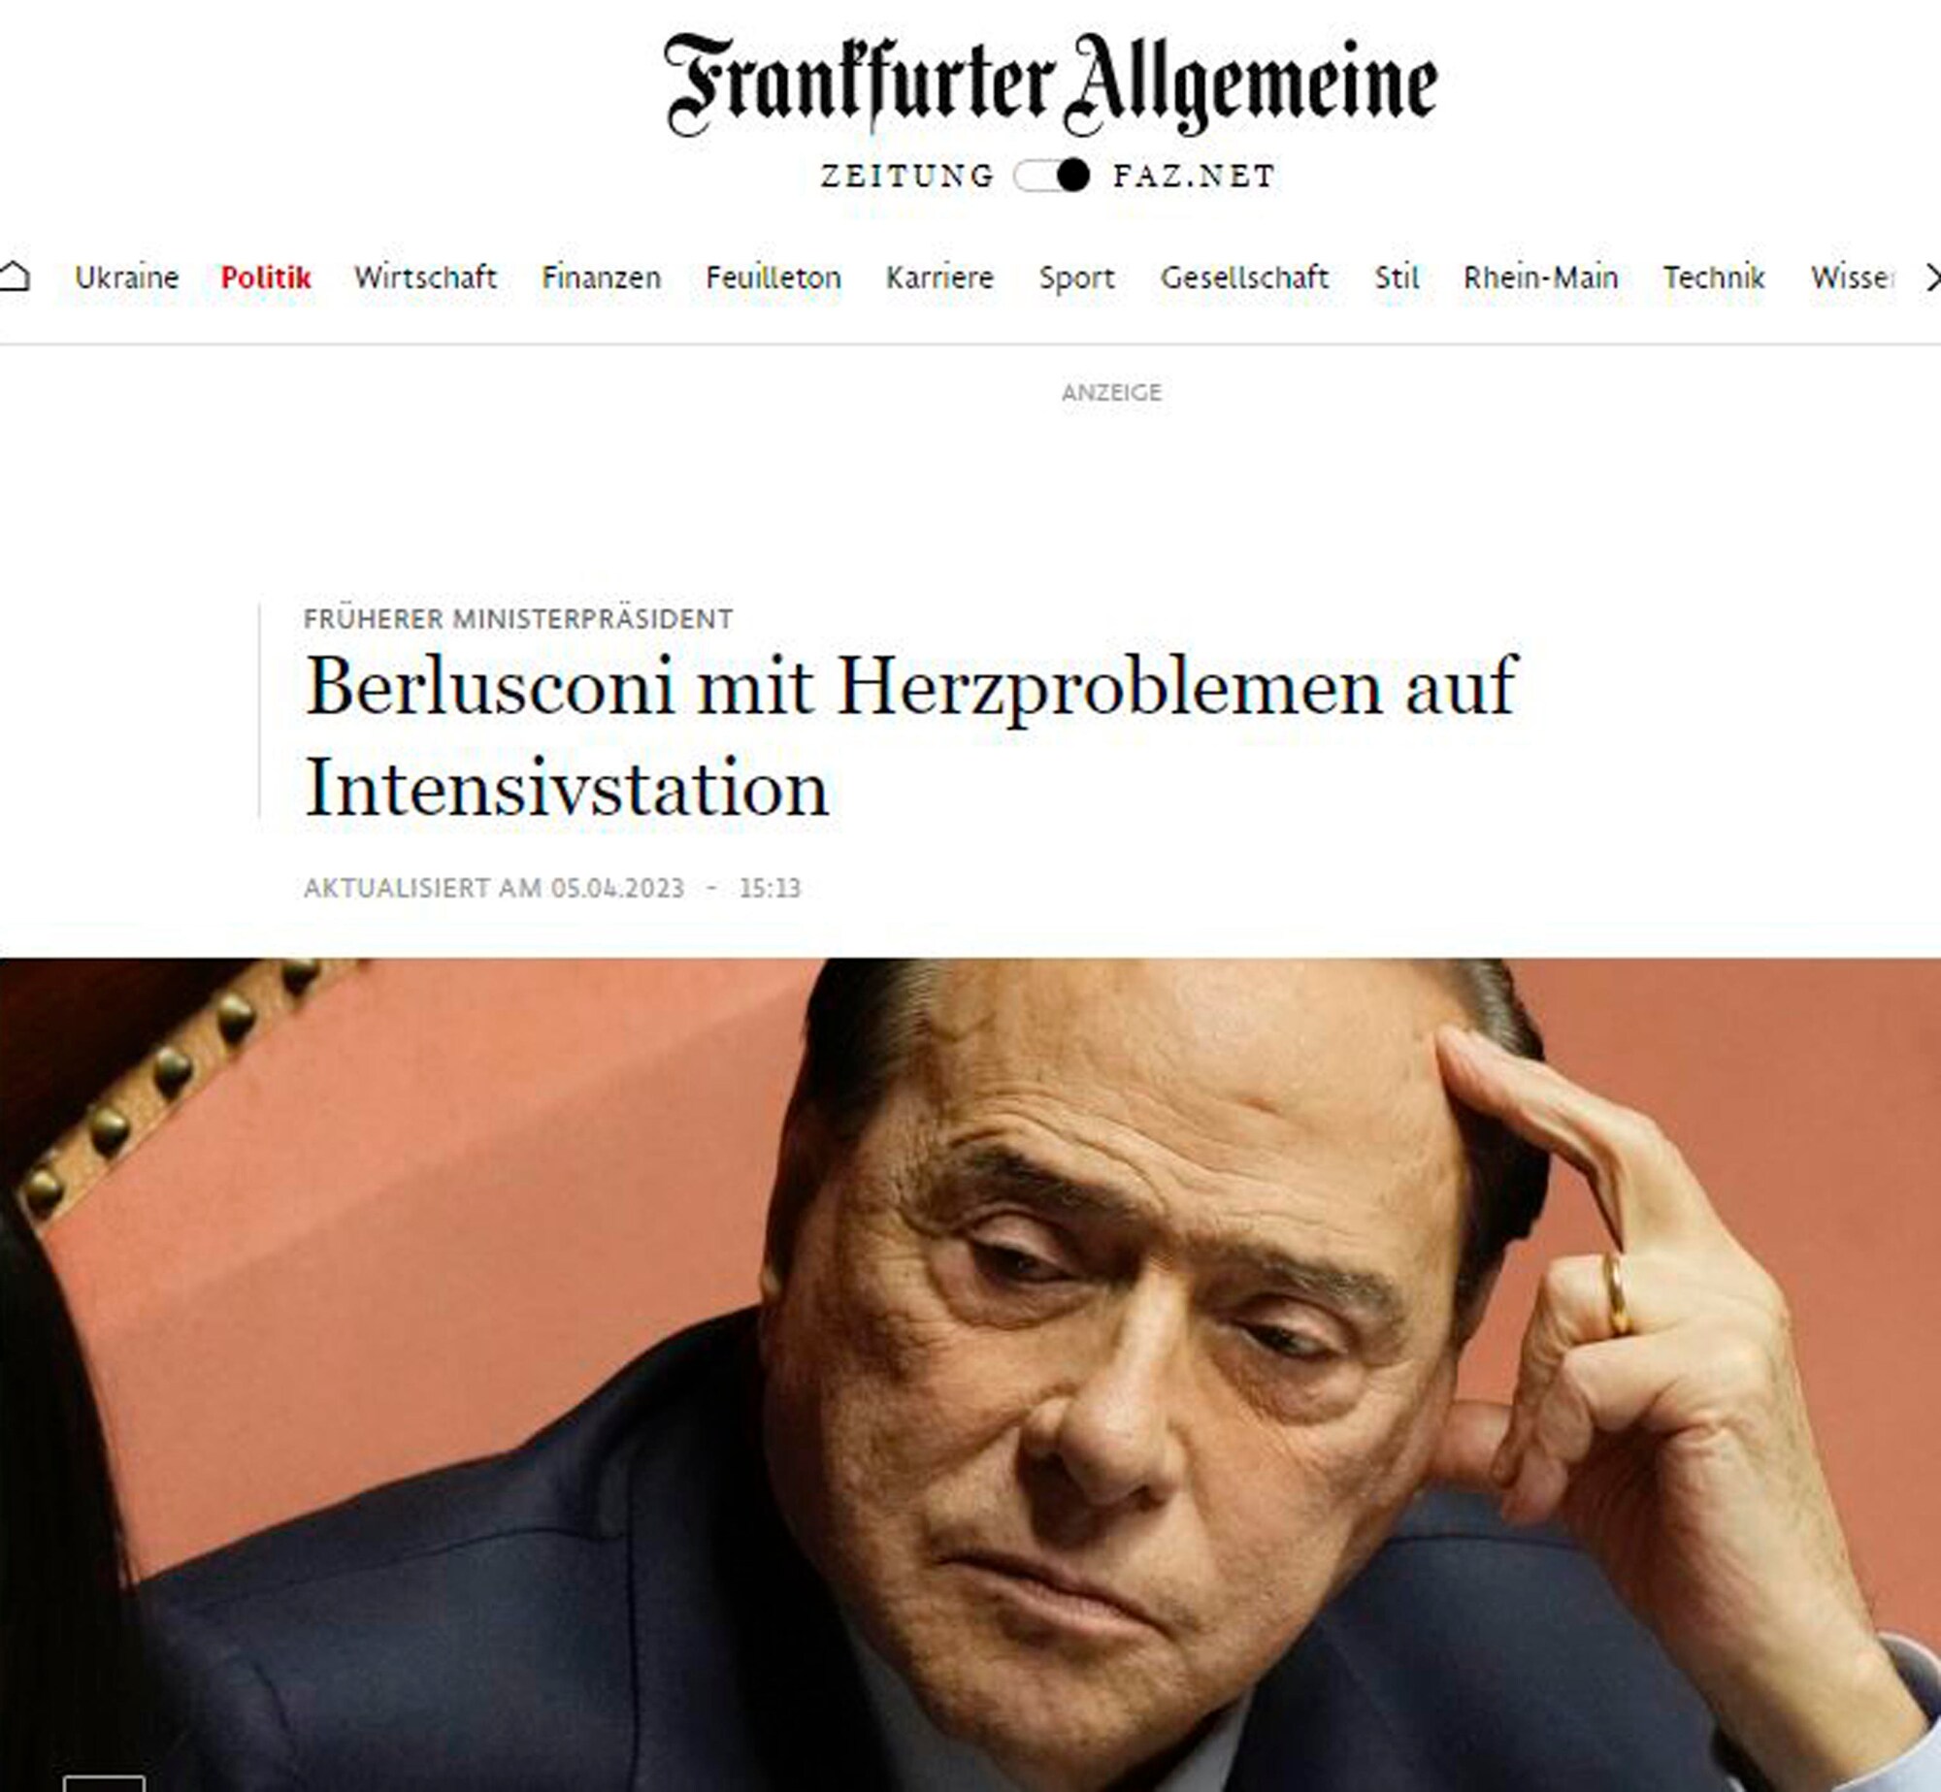This screenshot has width=1941, height=1792.
Task: Click the ZEITUNG label link
Action: (908, 176)
